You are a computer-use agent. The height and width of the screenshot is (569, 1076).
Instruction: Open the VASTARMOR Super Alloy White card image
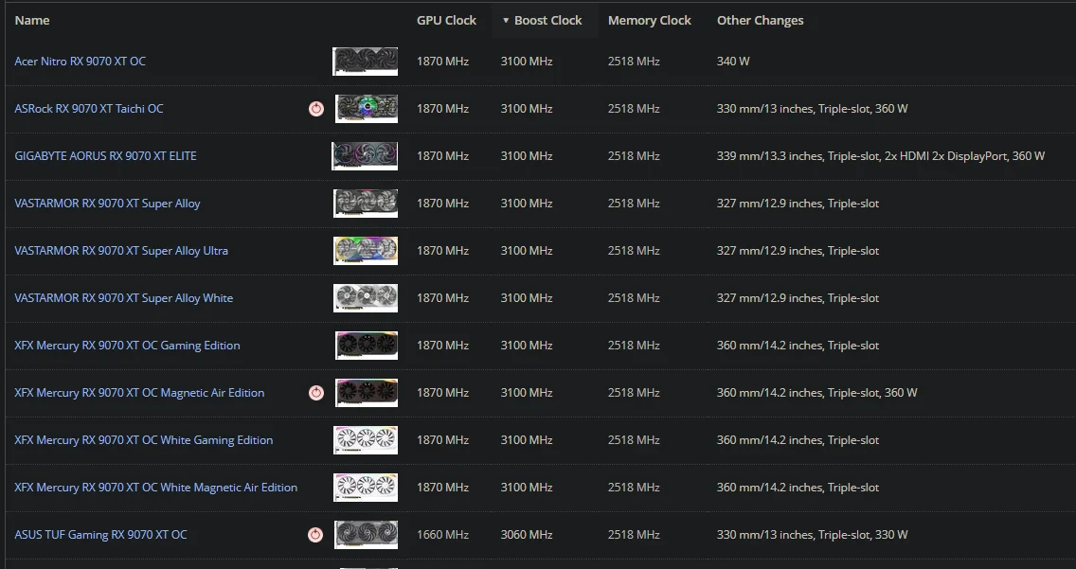click(x=365, y=298)
